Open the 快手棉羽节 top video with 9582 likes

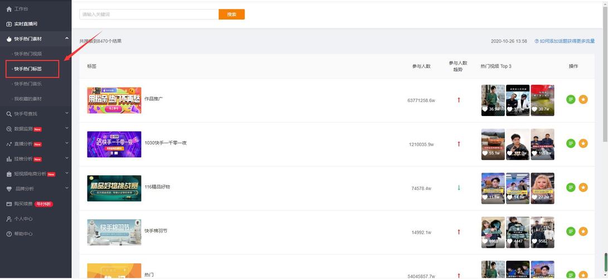542,232
